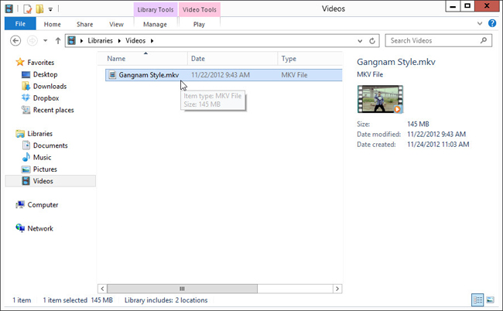The width and height of the screenshot is (503, 311).
Task: Open Network in the navigation pane
Action: tap(40, 228)
